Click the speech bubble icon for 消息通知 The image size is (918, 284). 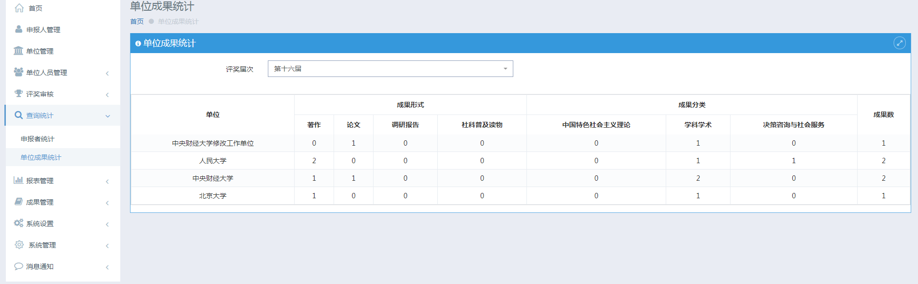pos(19,266)
